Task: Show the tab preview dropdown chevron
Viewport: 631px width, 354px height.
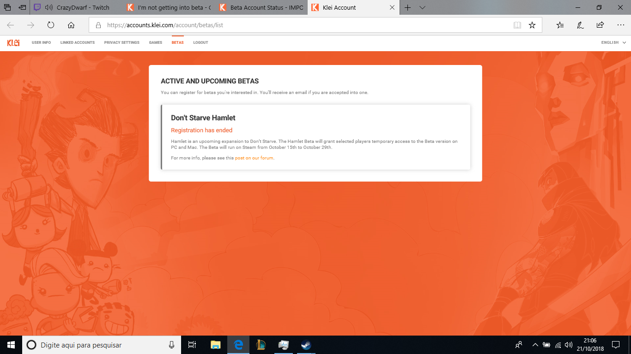Action: point(422,7)
